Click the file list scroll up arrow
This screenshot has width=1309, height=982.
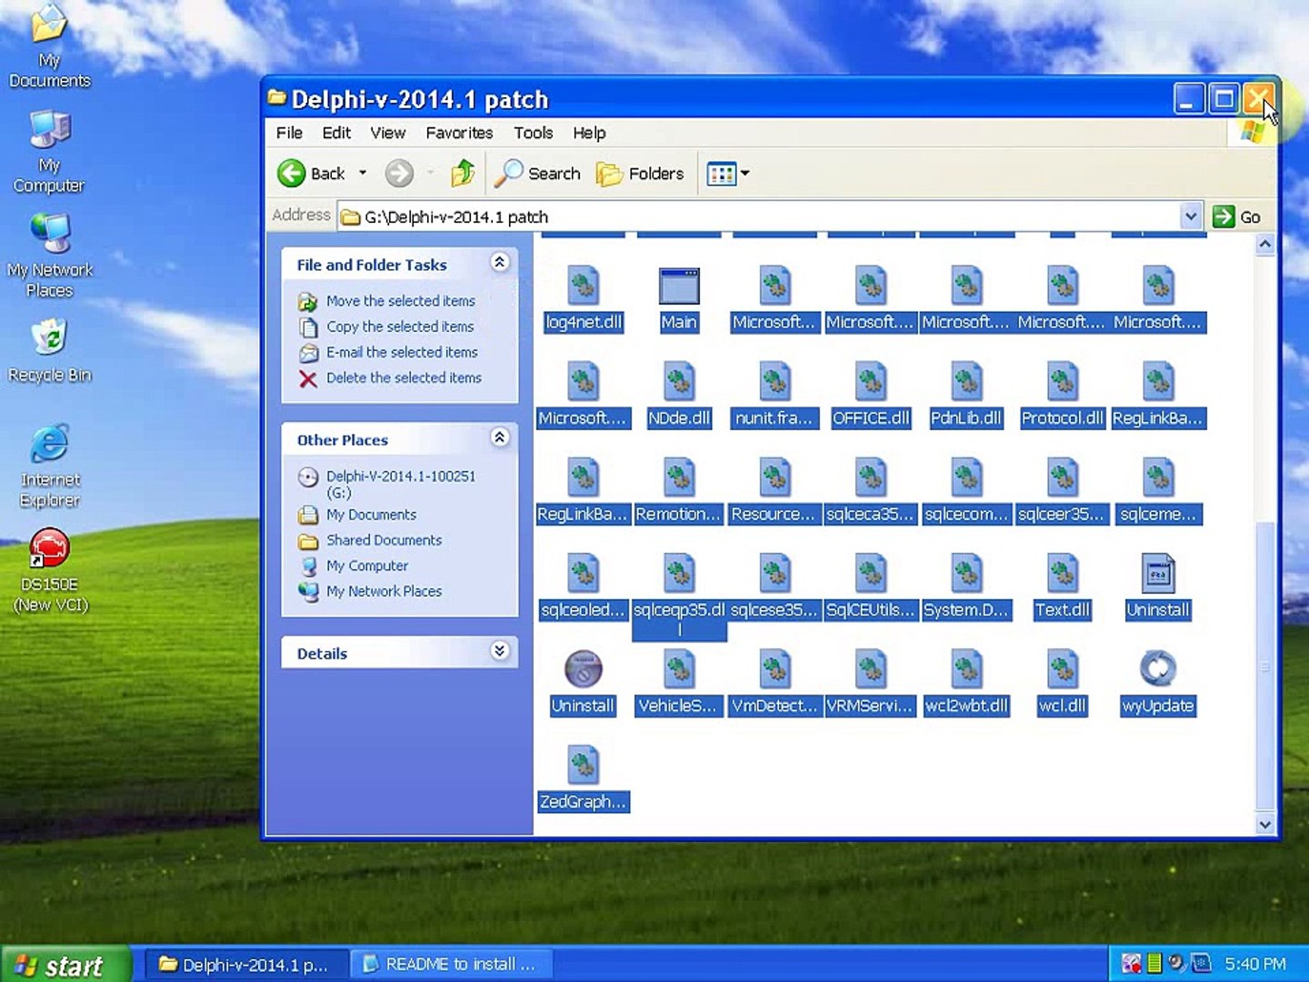point(1264,244)
